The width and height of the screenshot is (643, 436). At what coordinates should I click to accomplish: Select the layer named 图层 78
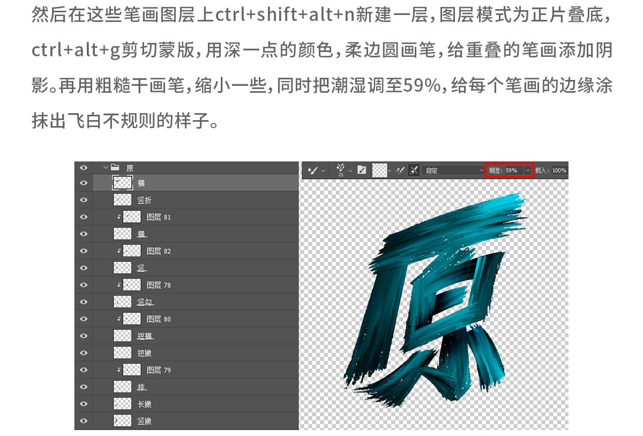pos(159,285)
